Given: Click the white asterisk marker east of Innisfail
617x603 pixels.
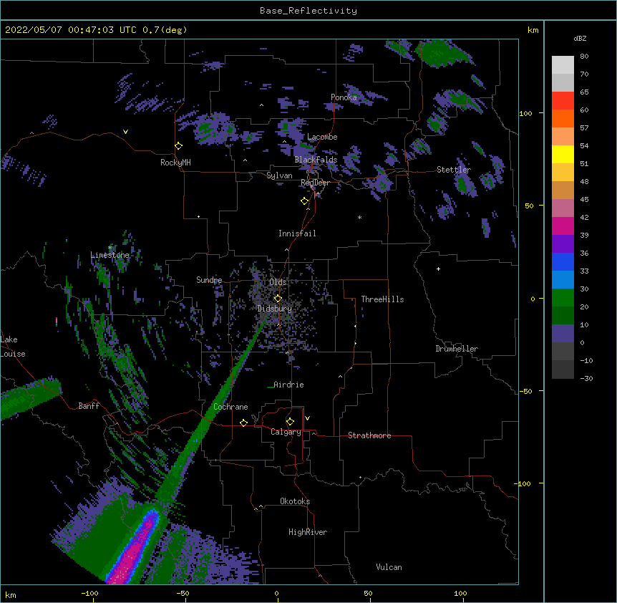Looking at the screenshot, I should (x=359, y=217).
